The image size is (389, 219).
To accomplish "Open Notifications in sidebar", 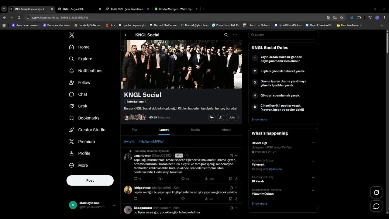I will [x=86, y=71].
